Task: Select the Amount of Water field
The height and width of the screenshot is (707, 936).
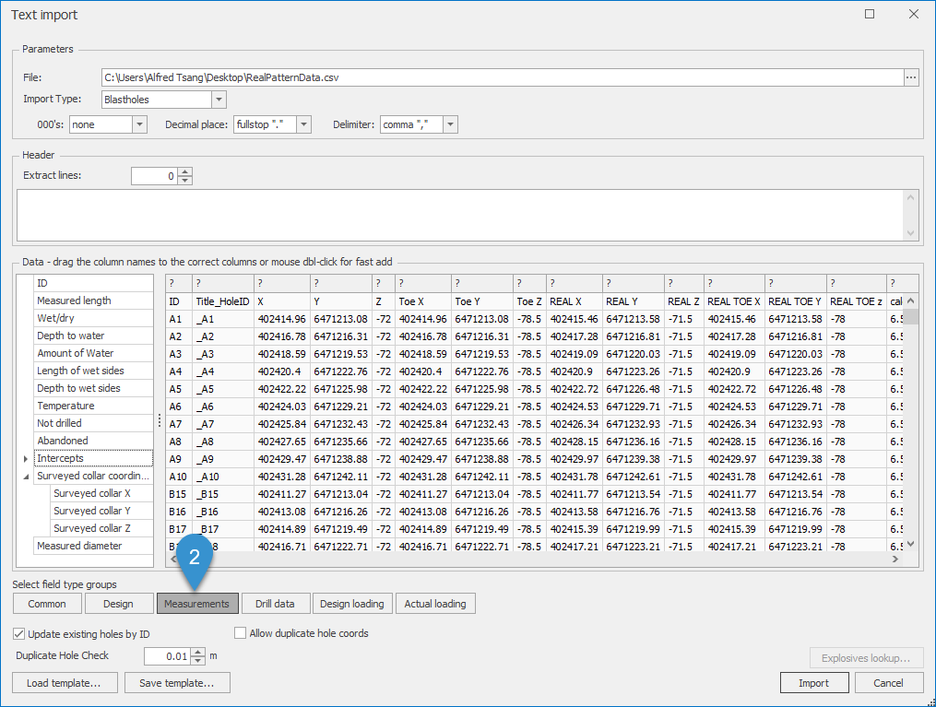Action: [93, 353]
